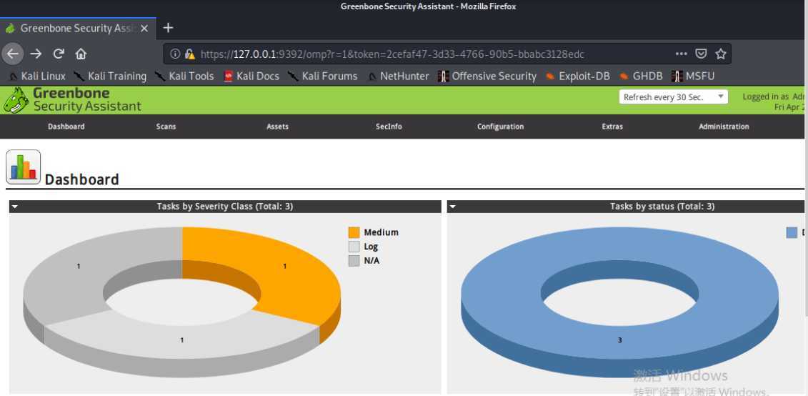Open the Kali Linux bookmark
Screen dimensions: 808x396
click(36, 76)
